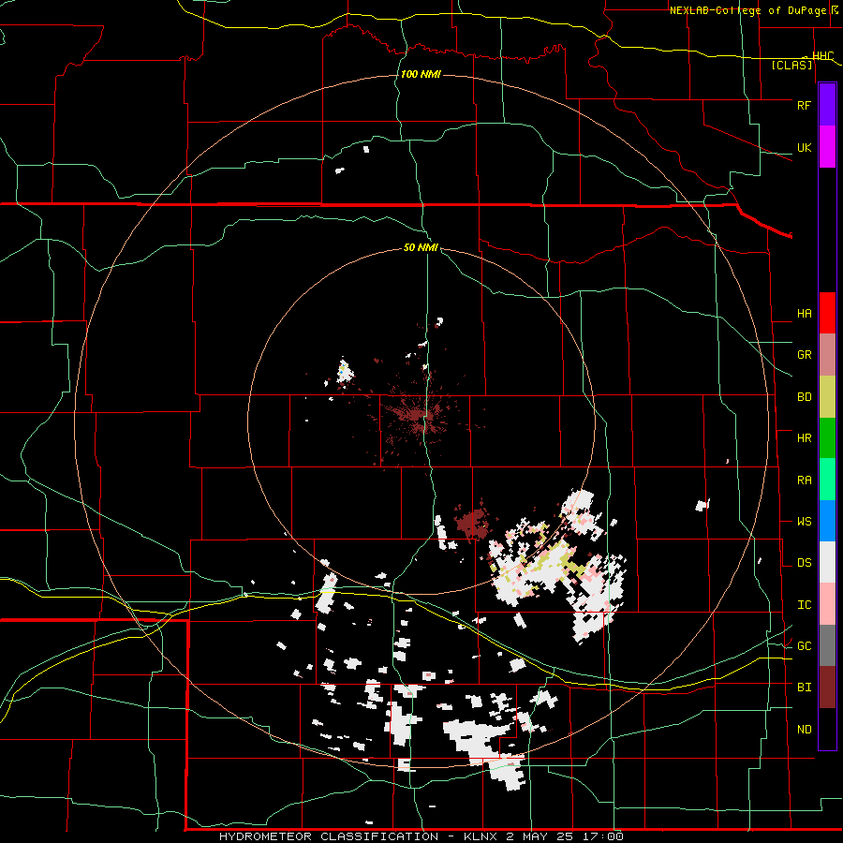Click the 100 NMI range ring label
This screenshot has width=843, height=843.
click(x=421, y=74)
